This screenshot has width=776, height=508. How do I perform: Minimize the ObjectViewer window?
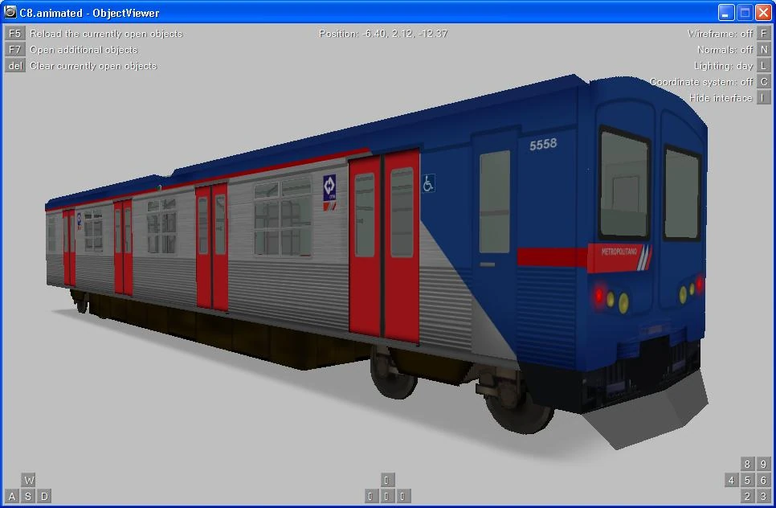coord(726,12)
